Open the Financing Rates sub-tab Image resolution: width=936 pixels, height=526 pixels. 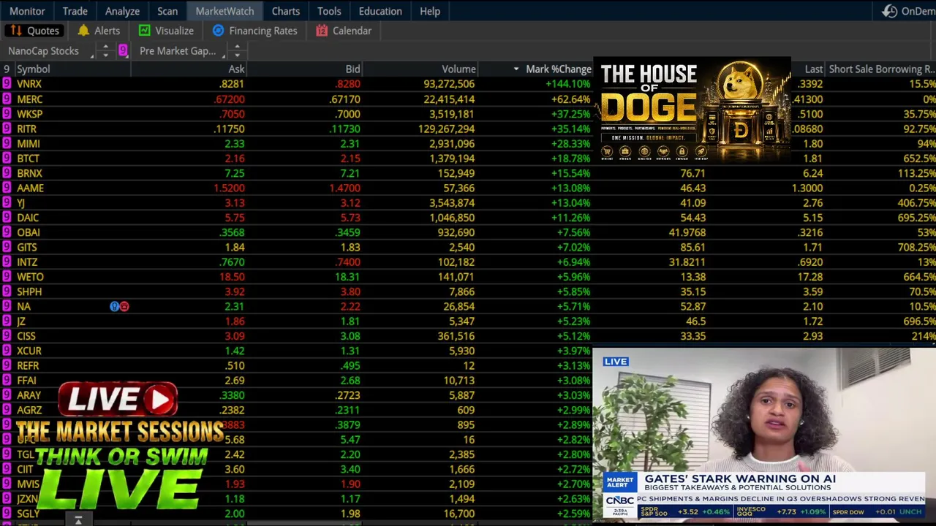click(254, 31)
